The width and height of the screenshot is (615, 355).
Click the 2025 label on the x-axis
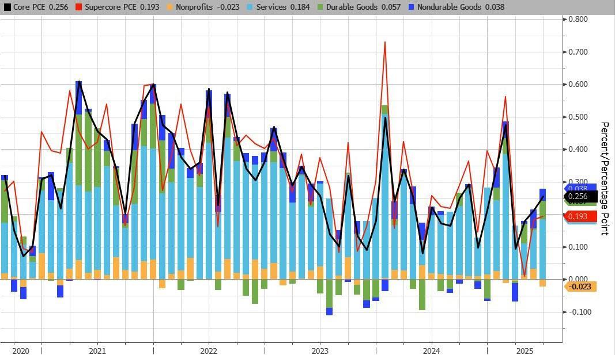pyautogui.click(x=524, y=350)
